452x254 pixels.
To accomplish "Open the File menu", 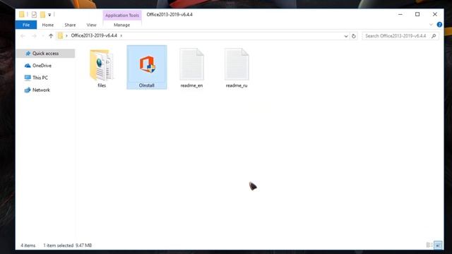I will 26,25.
